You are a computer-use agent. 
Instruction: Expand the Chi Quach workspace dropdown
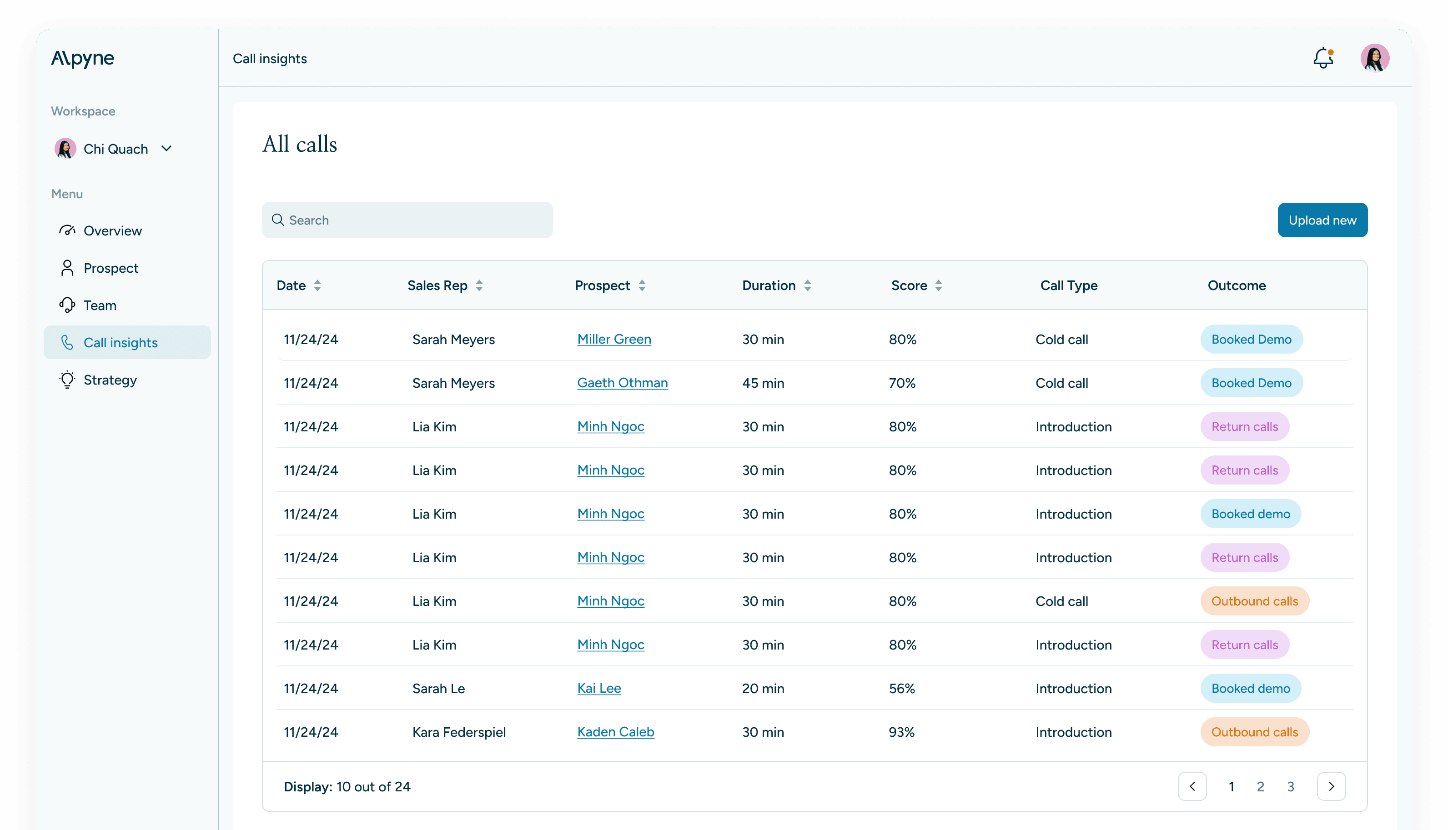[166, 149]
